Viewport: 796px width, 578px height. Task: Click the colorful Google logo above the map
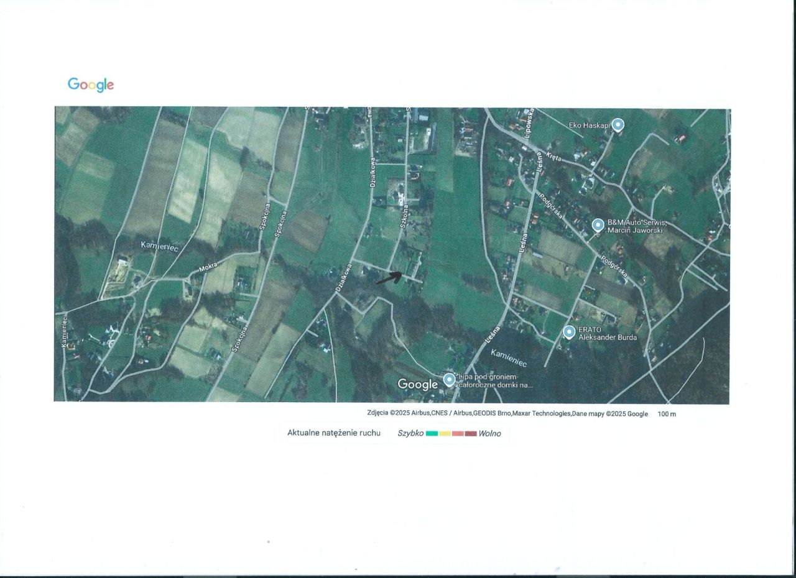tap(91, 85)
